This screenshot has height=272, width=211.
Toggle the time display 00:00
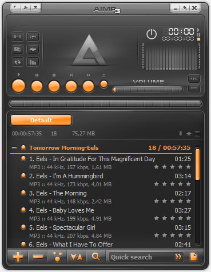pyautogui.click(x=181, y=31)
